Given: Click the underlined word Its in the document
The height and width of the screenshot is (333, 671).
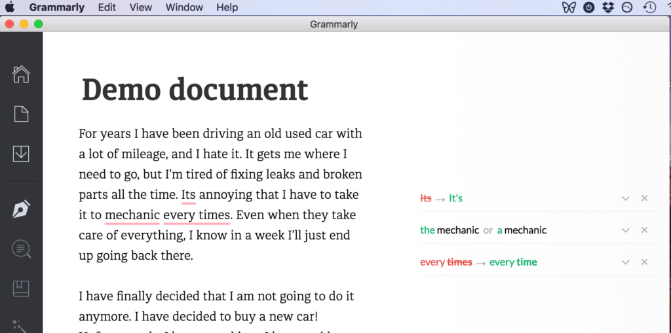Looking at the screenshot, I should coord(189,195).
